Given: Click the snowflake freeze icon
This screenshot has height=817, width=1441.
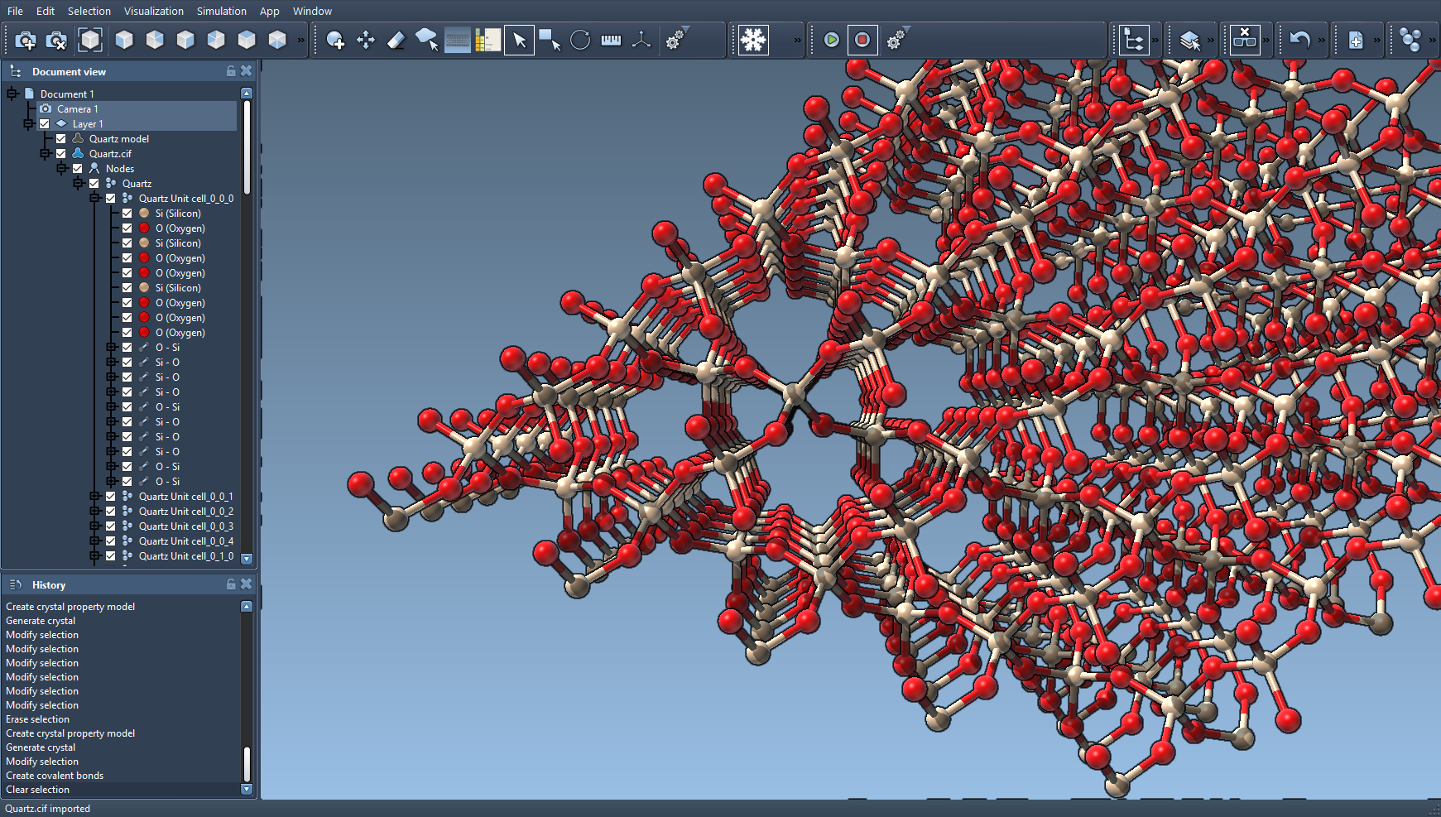Looking at the screenshot, I should tap(753, 40).
